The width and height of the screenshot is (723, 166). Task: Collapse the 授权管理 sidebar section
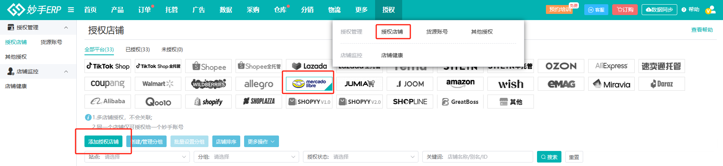point(66,27)
